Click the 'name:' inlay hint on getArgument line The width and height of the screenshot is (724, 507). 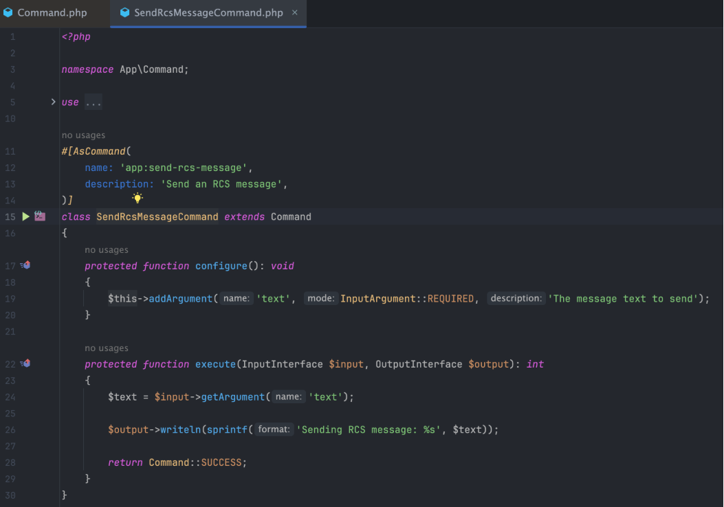pyautogui.click(x=289, y=397)
